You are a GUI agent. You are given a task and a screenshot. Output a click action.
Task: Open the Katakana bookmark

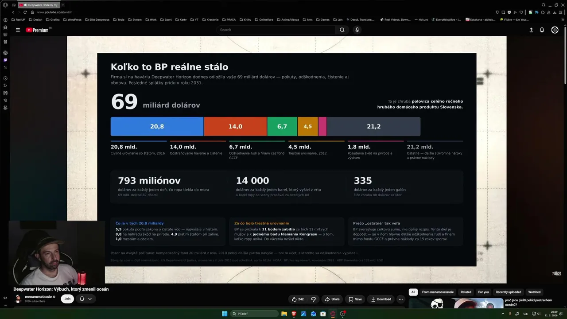[x=481, y=19]
